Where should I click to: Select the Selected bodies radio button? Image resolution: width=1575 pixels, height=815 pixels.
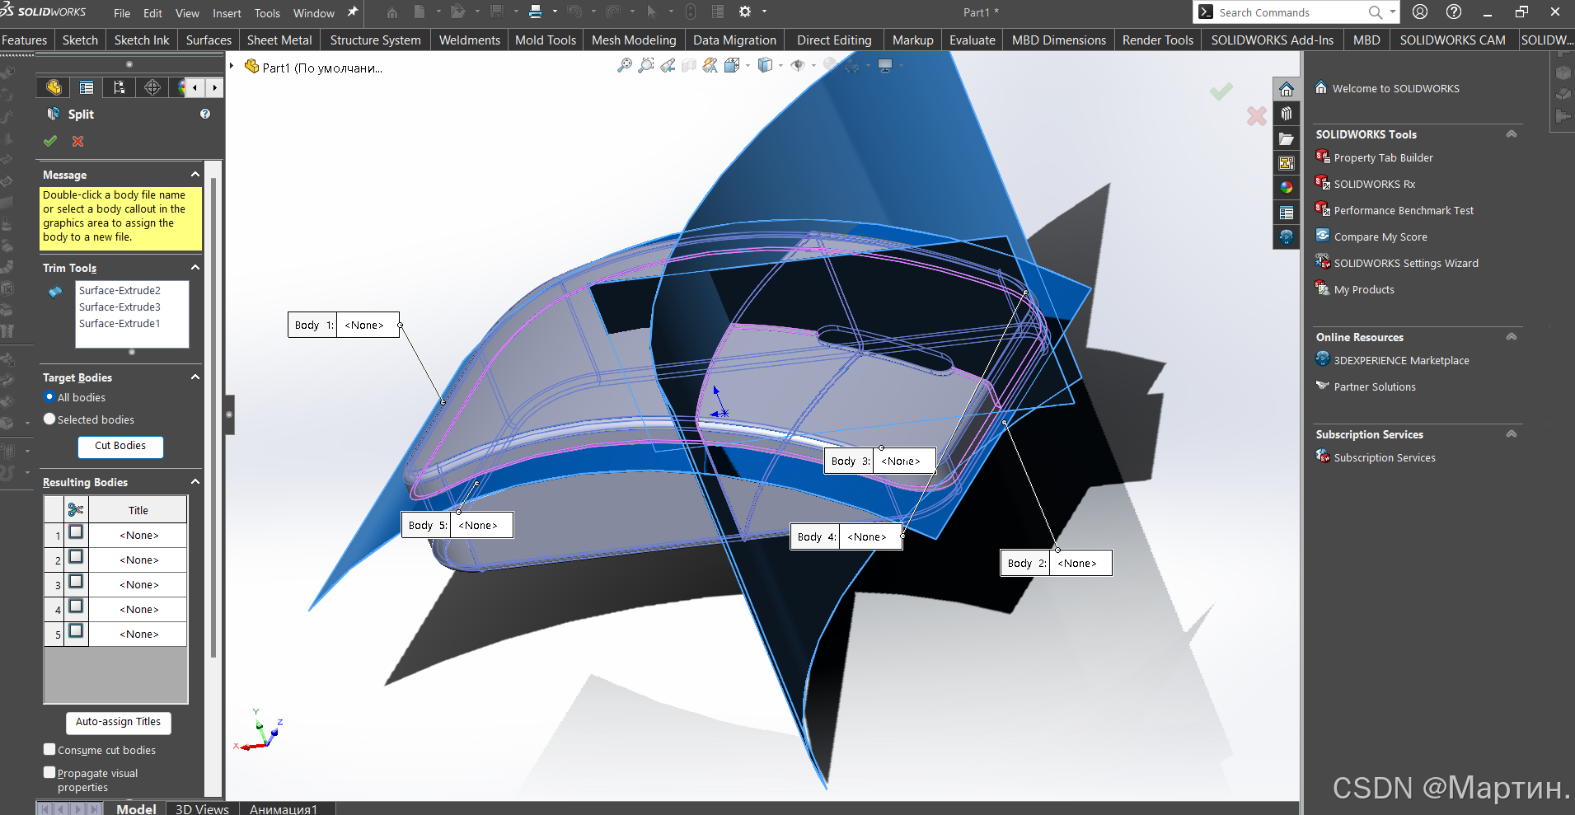[x=49, y=419]
